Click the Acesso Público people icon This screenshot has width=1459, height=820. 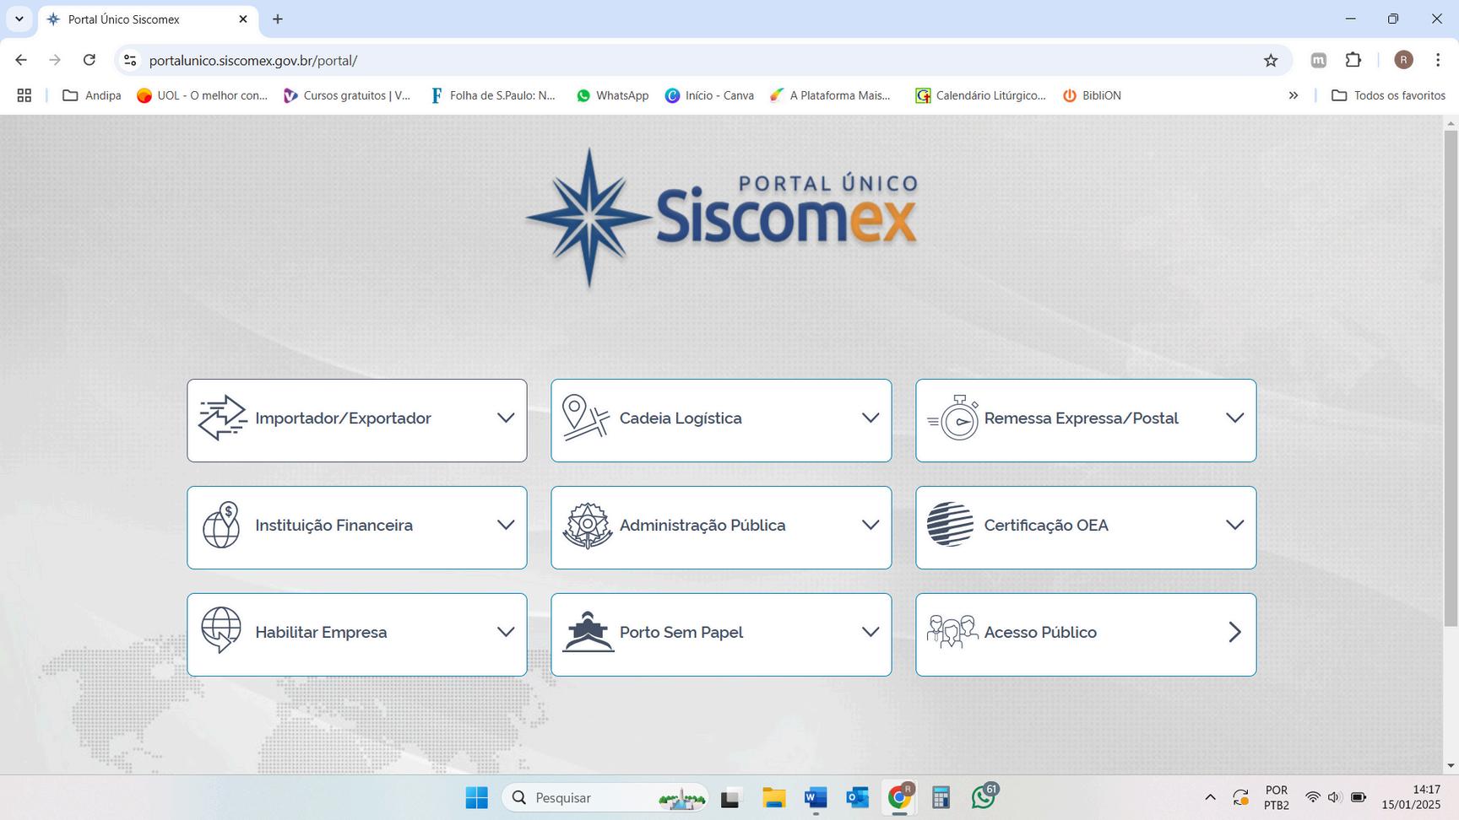pos(952,631)
